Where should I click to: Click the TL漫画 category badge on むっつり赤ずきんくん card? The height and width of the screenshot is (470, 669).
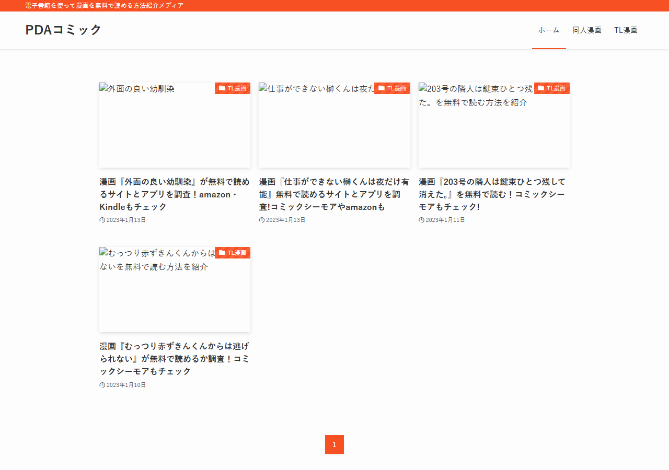(233, 253)
